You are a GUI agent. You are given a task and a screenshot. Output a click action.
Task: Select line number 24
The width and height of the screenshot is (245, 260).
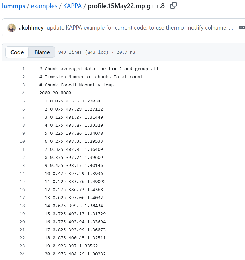22,254
